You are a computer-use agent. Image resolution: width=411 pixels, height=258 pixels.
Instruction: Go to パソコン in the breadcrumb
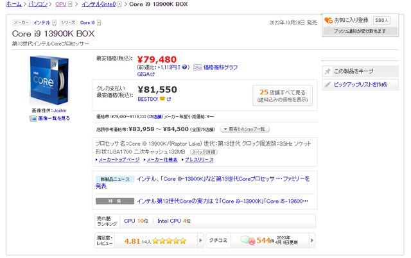[x=38, y=4]
